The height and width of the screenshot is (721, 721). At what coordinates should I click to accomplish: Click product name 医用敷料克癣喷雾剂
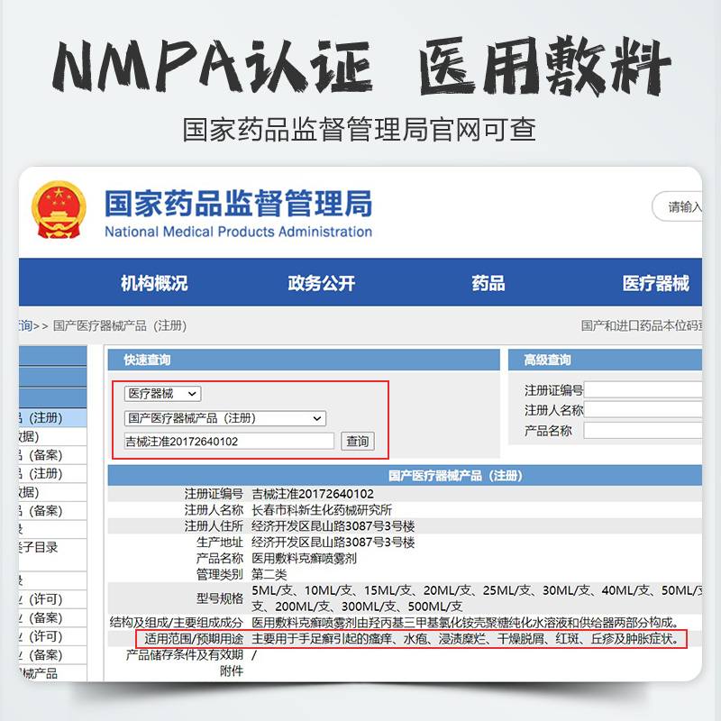click(304, 558)
